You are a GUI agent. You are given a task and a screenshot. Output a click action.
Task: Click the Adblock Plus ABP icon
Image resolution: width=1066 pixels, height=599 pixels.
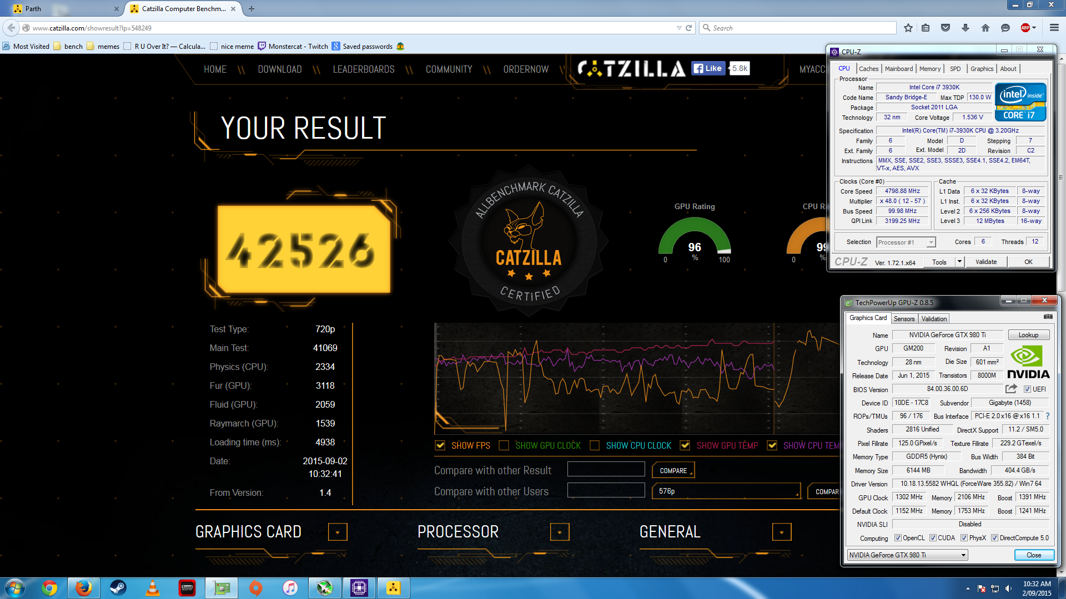pyautogui.click(x=1025, y=28)
